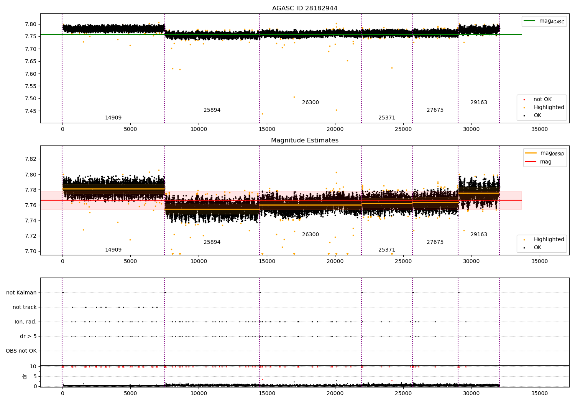Click the 7.76 y-axis tick in middle panel

coord(31,205)
